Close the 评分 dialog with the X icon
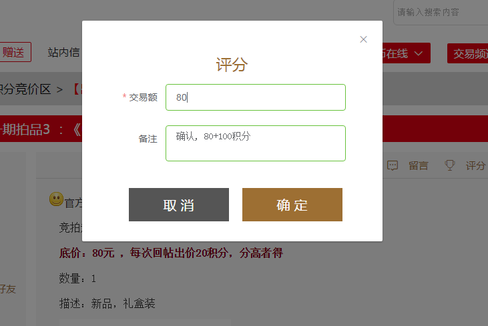The height and width of the screenshot is (326, 488). pos(363,39)
